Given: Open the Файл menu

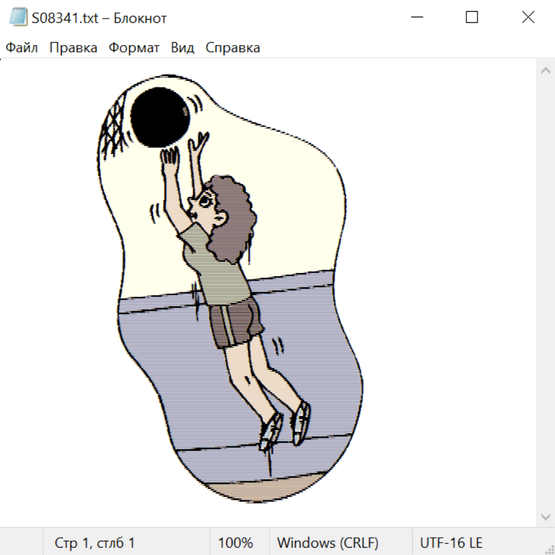Looking at the screenshot, I should [22, 47].
